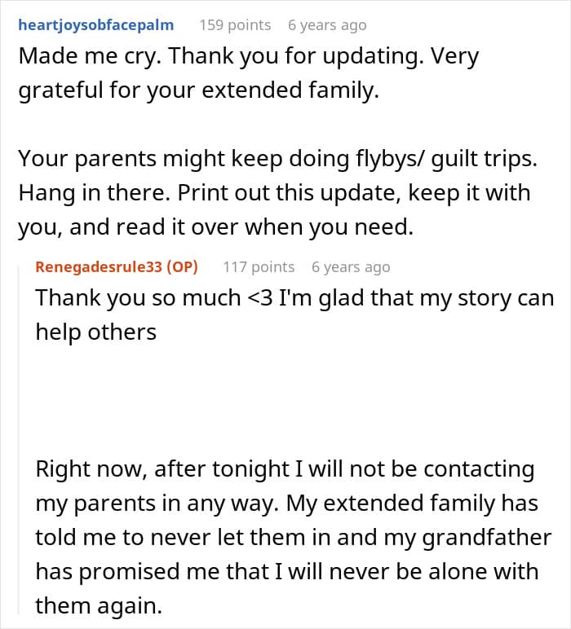Click the "grateful for your extended family" line
This screenshot has height=629, width=571.
pos(199,91)
